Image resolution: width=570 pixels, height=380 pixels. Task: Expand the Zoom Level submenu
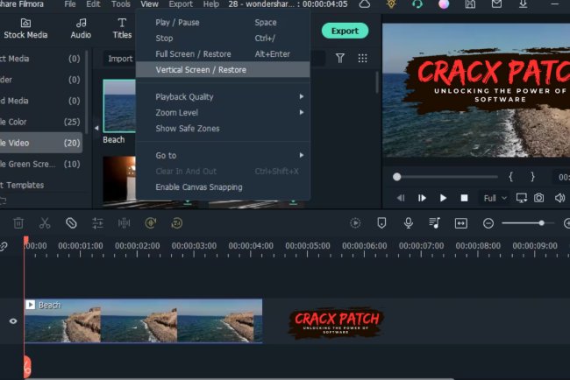click(x=223, y=113)
